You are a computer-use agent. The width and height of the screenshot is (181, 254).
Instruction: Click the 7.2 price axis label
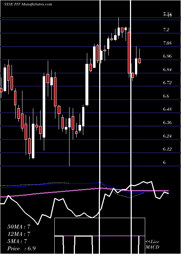[166, 30]
